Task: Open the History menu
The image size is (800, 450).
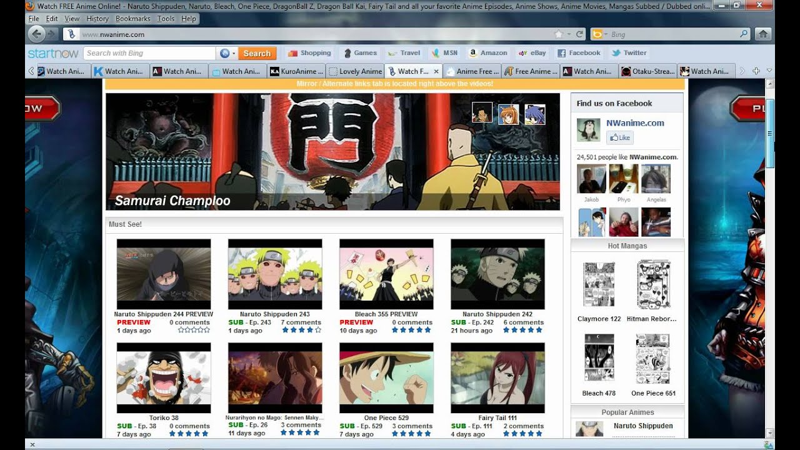Action: tap(97, 19)
